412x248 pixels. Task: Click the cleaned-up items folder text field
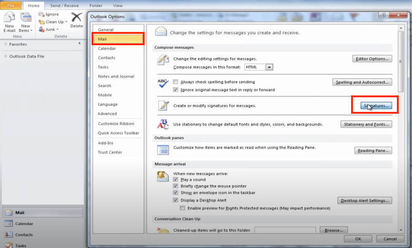tap(285, 230)
